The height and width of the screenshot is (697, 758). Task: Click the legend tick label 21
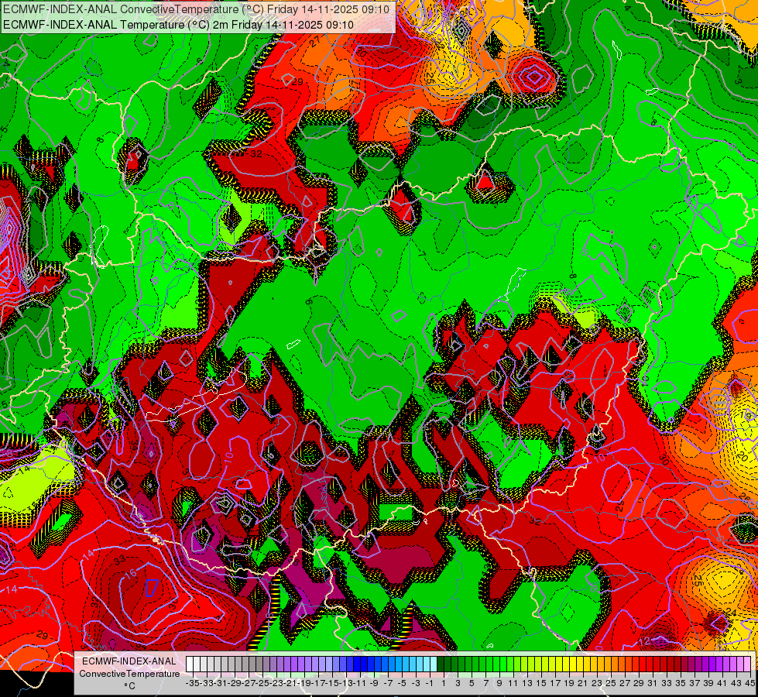click(582, 684)
